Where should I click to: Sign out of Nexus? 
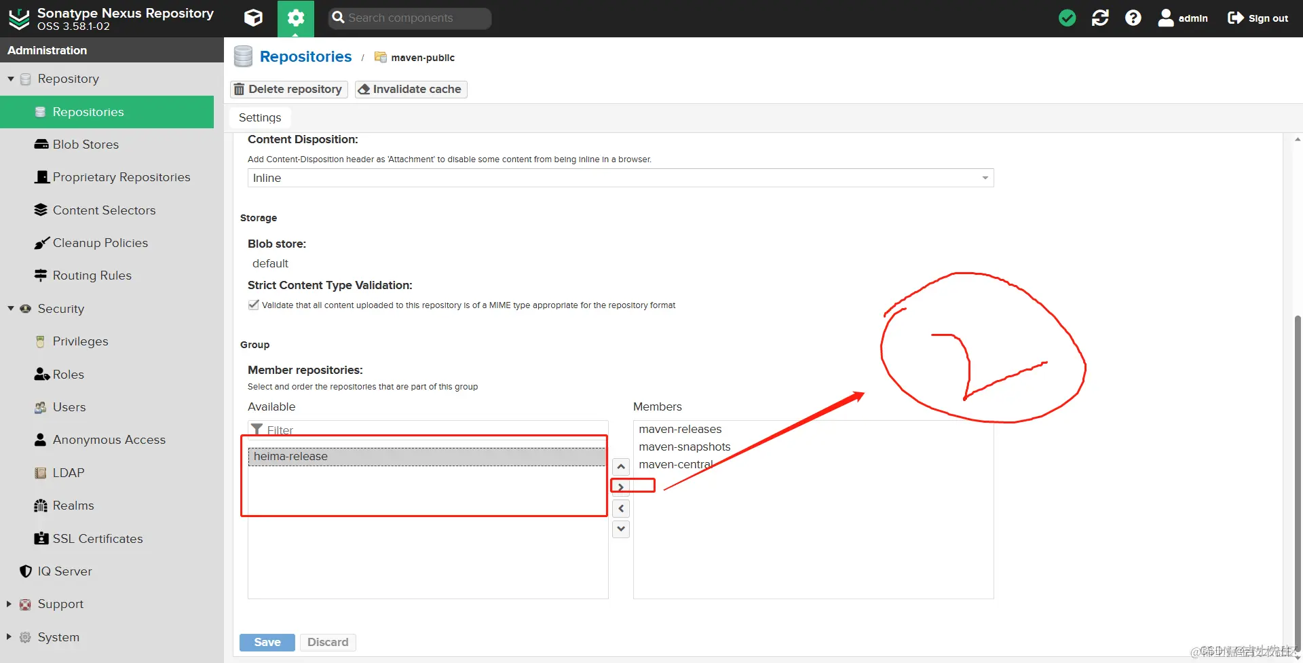(x=1258, y=18)
